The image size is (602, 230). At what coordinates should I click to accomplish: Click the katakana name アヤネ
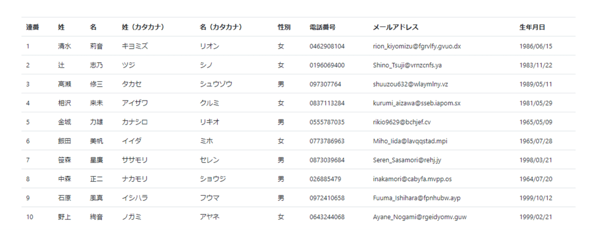pos(210,217)
